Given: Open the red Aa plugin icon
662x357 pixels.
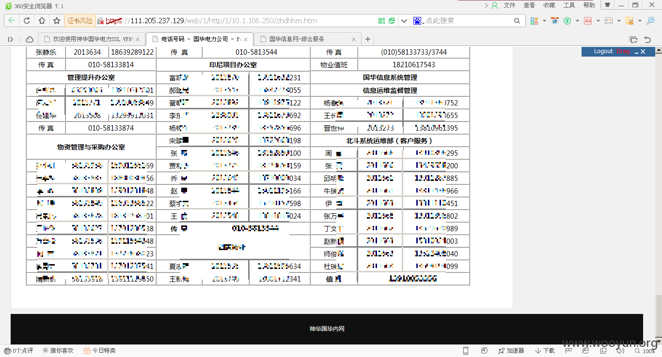Looking at the screenshot, I should (588, 21).
